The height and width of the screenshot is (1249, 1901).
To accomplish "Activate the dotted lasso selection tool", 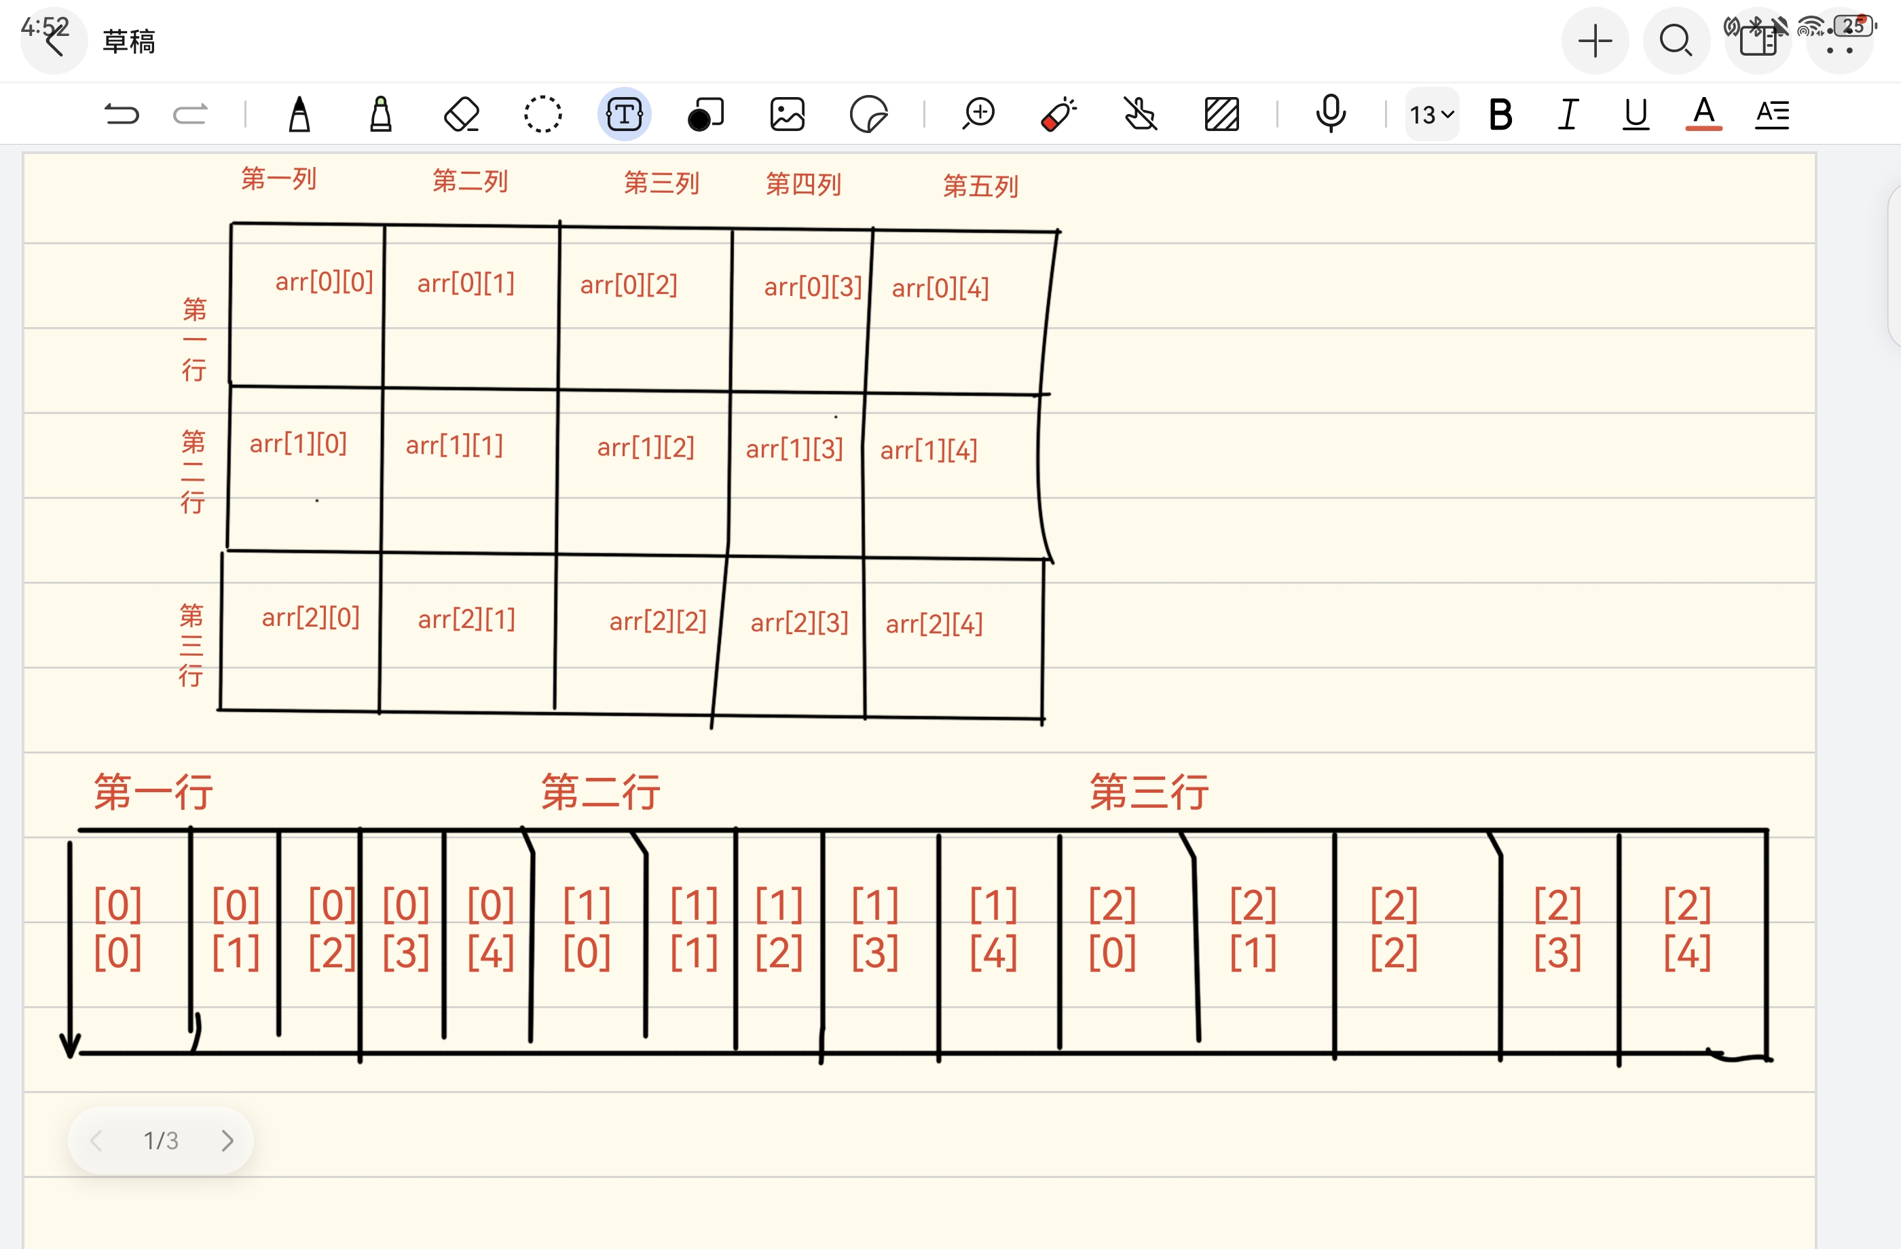I will point(542,114).
